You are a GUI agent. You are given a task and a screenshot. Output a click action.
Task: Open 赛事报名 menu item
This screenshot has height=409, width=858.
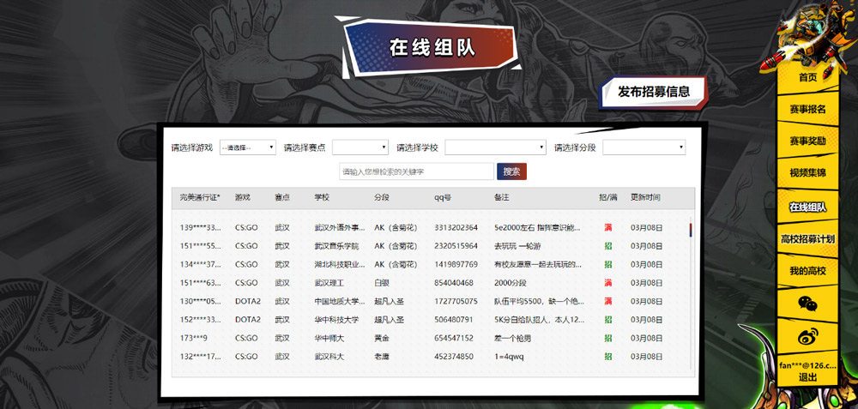click(x=807, y=110)
